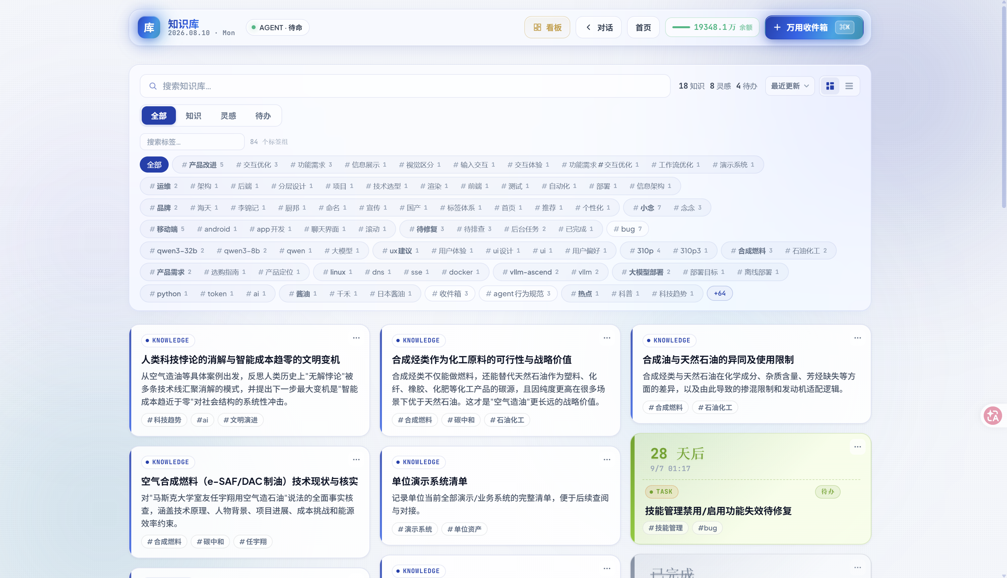Filter by tag 移动端
Viewport: 1007px width, 578px height.
pyautogui.click(x=167, y=229)
